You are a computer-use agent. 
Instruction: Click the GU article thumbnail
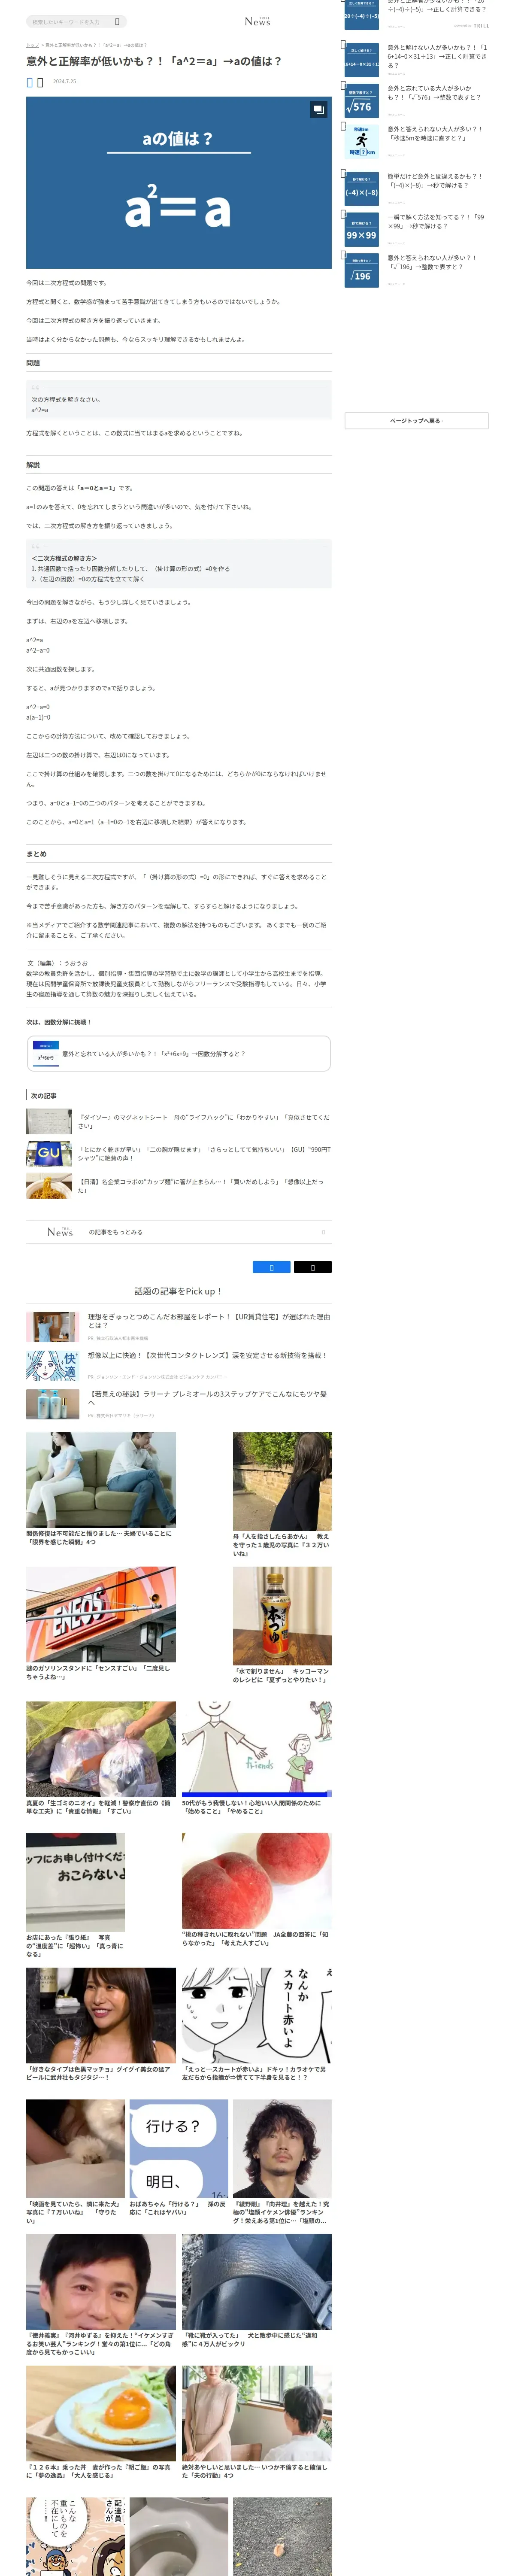tap(49, 1154)
